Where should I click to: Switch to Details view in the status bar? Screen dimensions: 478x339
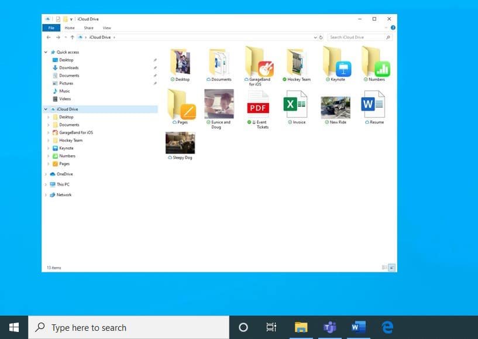coord(385,268)
